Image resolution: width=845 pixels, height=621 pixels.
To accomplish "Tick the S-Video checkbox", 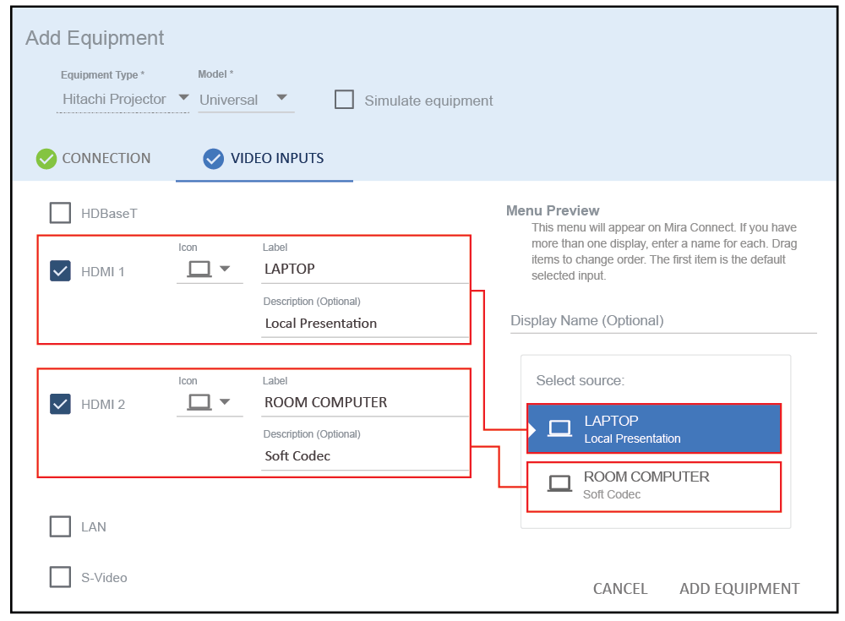I will click(60, 577).
